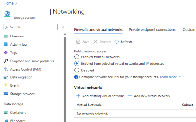Click the plus icon for new virtual network

(130, 96)
